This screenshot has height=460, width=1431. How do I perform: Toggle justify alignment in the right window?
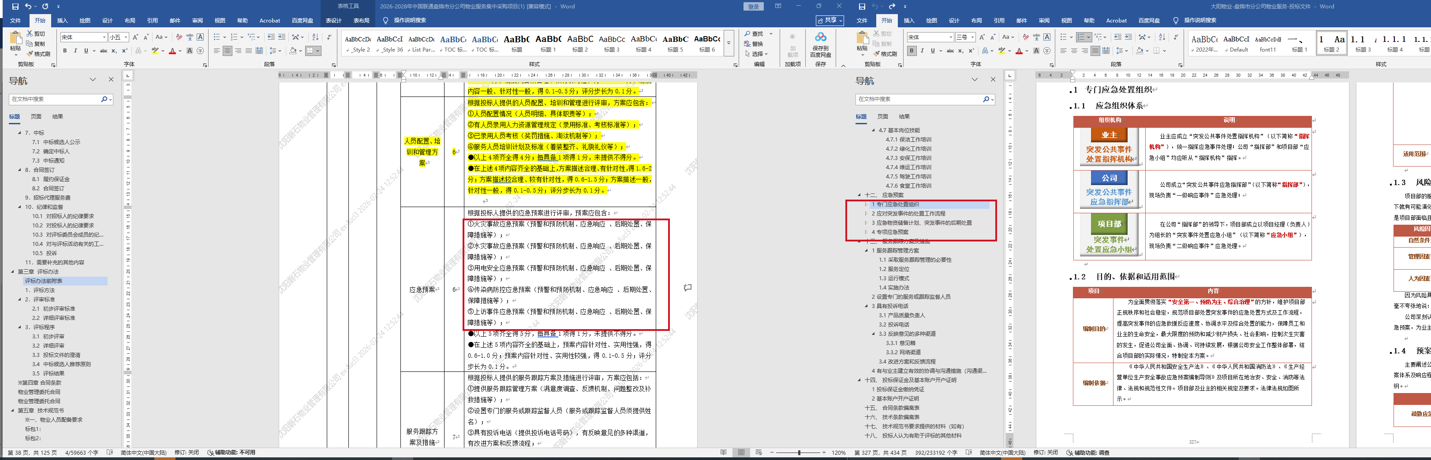pos(1095,51)
